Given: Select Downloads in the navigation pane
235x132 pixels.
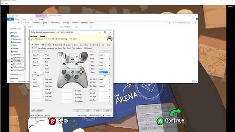Looking at the screenshot, I should pos(15,42).
